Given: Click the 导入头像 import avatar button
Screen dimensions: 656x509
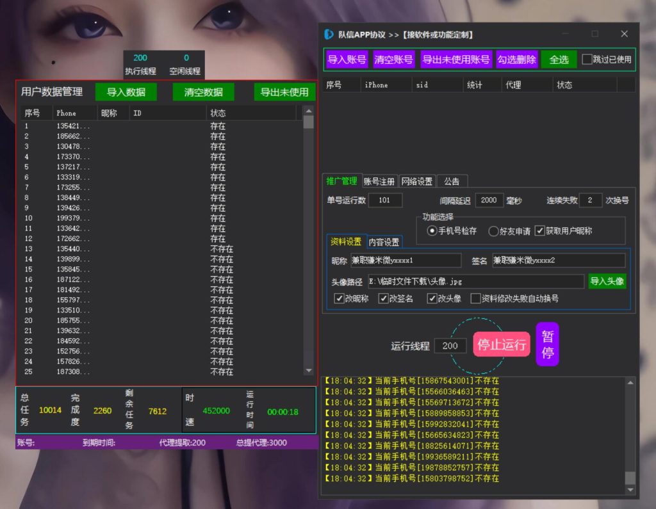Looking at the screenshot, I should [x=607, y=281].
